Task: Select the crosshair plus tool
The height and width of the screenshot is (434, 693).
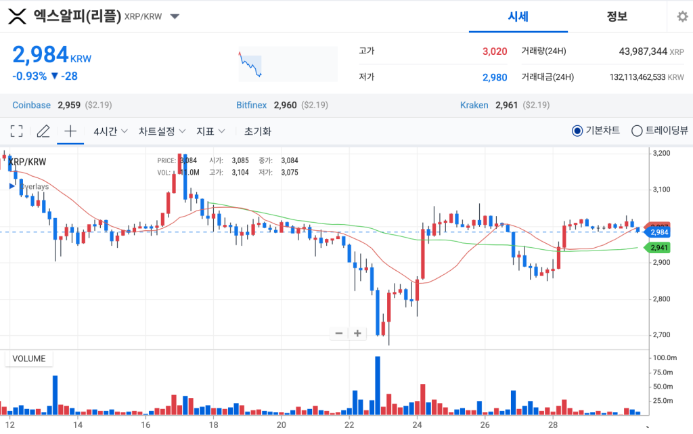Action: click(70, 131)
